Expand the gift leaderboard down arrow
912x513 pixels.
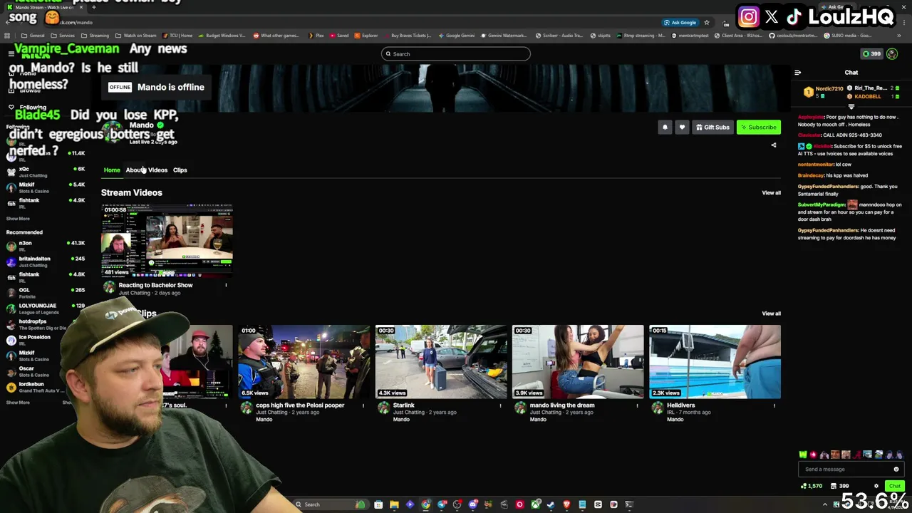[851, 107]
